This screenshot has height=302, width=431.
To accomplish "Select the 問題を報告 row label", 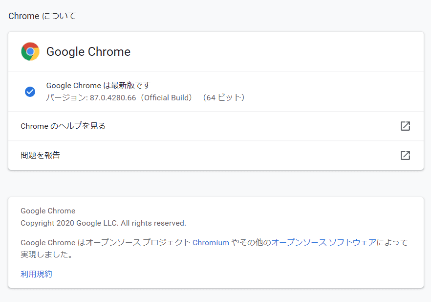I will click(41, 156).
